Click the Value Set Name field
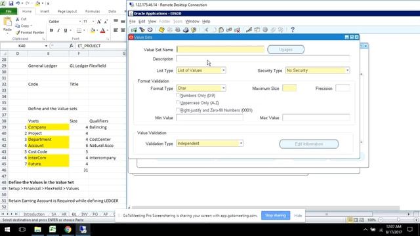The width and height of the screenshot is (420, 236). click(x=220, y=50)
